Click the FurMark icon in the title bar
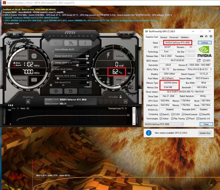Viewport: 220px width, 190px height. 4,3
